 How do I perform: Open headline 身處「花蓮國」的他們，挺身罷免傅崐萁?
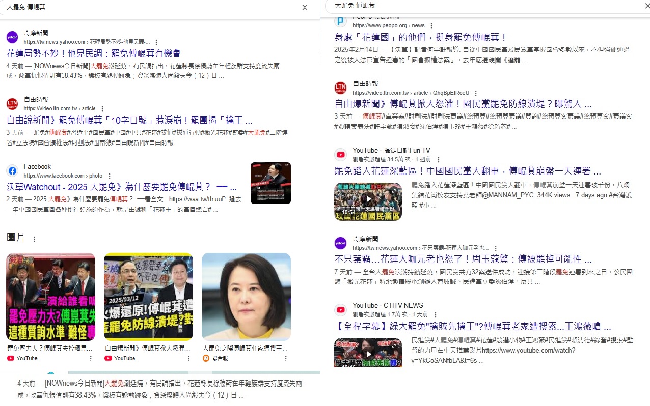pyautogui.click(x=421, y=37)
